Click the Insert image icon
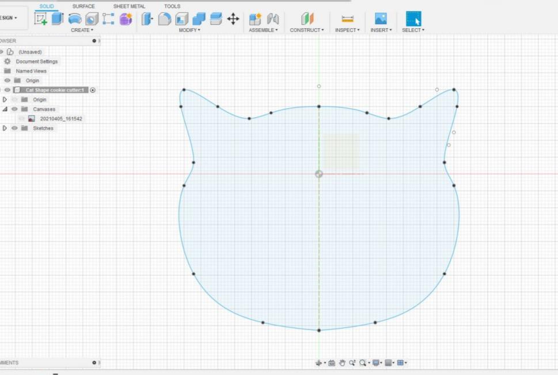The height and width of the screenshot is (375, 558). click(381, 18)
